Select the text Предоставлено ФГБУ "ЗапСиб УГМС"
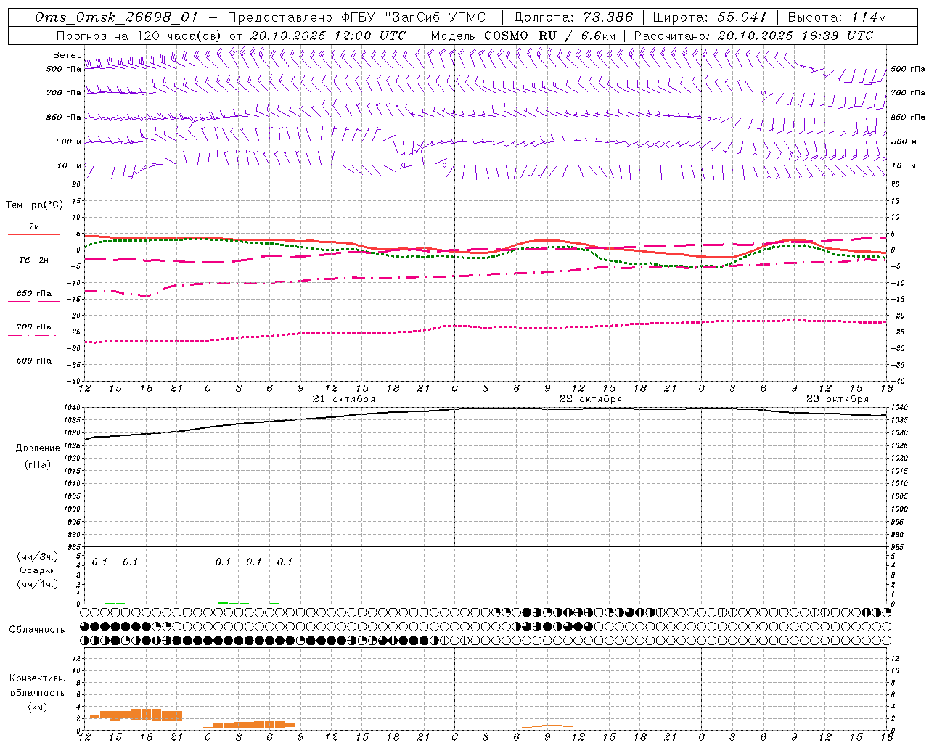Viewport: 929px width, 743px height. pyautogui.click(x=360, y=17)
